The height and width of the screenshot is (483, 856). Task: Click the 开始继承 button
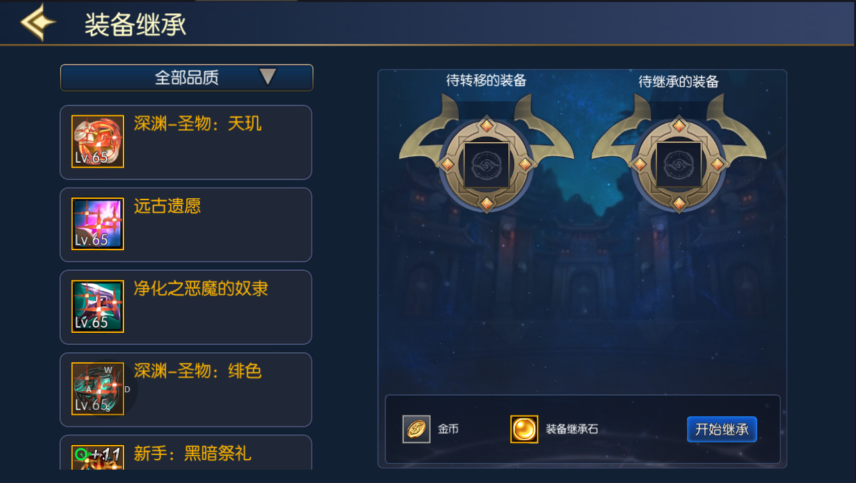[722, 429]
